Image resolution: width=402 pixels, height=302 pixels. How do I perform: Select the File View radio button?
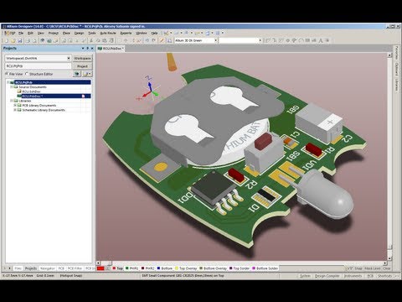click(7, 74)
